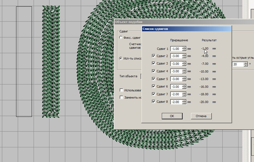Click the Сдвиг 1 increment value field
This screenshot has width=254, height=162.
176,49
